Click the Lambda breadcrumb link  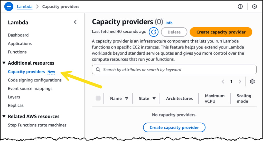point(25,7)
